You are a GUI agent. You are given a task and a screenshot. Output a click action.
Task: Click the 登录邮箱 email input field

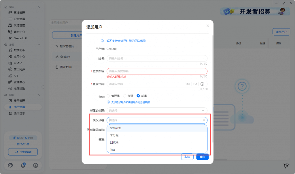[x=157, y=71]
